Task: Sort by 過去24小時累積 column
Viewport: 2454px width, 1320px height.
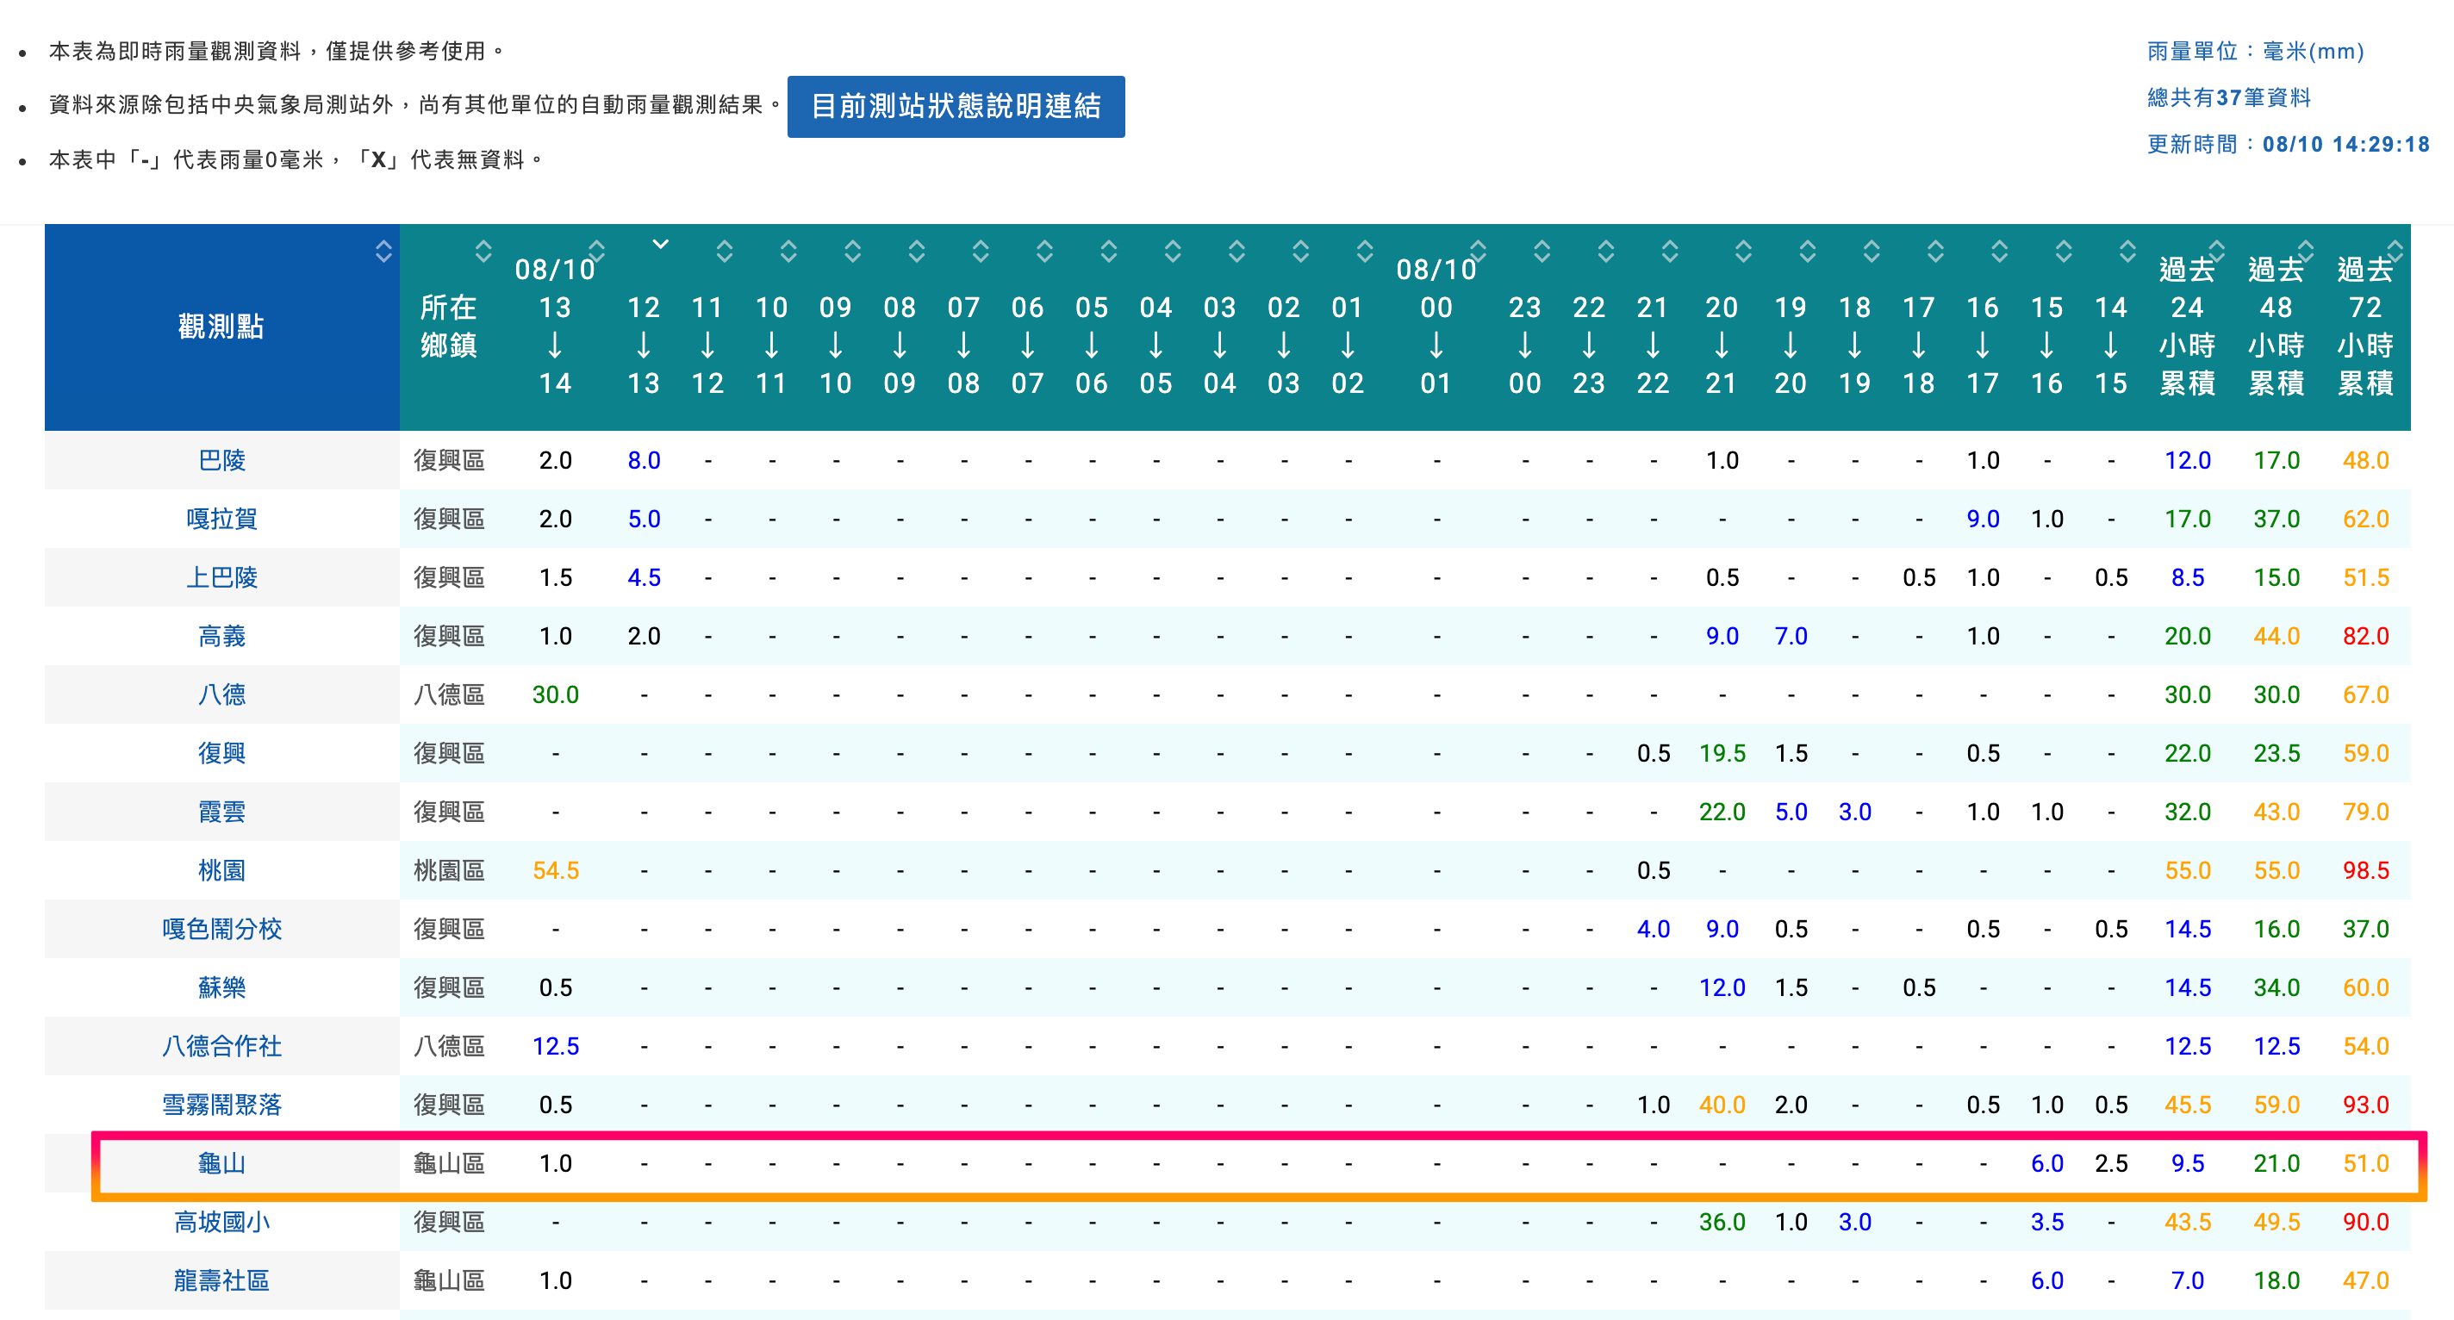Action: [x=2216, y=252]
